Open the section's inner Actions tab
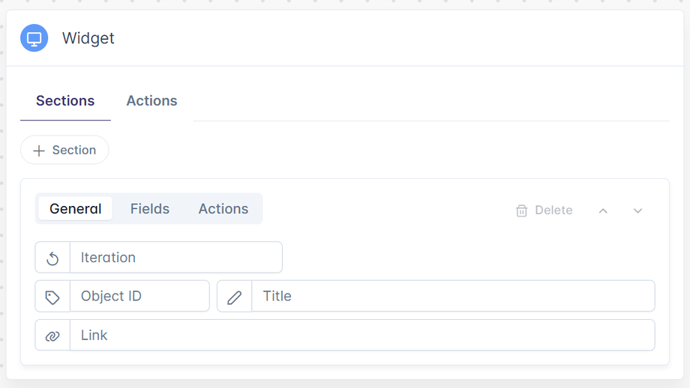Image resolution: width=690 pixels, height=388 pixels. [223, 209]
